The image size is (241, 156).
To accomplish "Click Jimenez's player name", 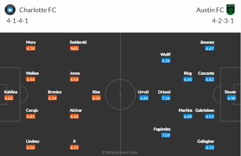I will click(207, 42).
